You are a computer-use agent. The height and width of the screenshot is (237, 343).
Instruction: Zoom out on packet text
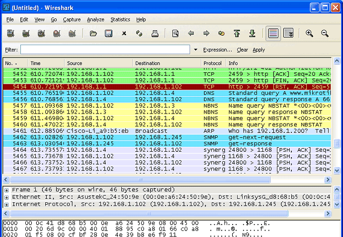[x=325, y=33]
